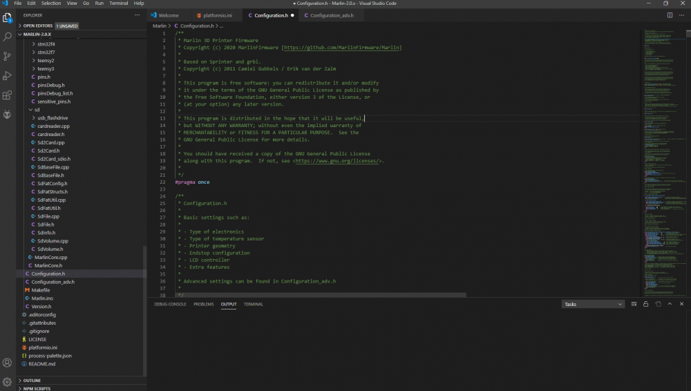The height and width of the screenshot is (391, 691).
Task: Open the Terminal menu
Action: click(x=119, y=3)
